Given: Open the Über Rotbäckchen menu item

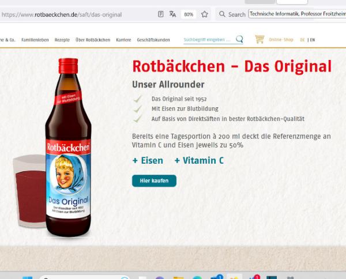Looking at the screenshot, I should (x=93, y=40).
